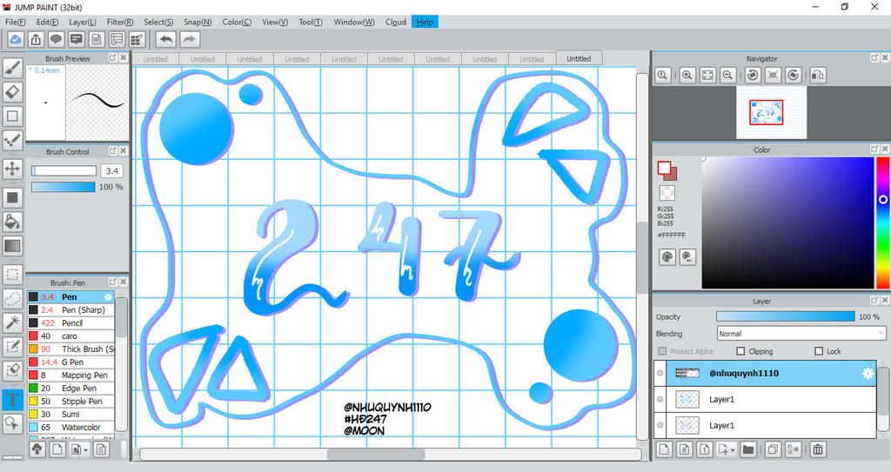
Task: Select the rectangular Select tool
Action: click(12, 275)
